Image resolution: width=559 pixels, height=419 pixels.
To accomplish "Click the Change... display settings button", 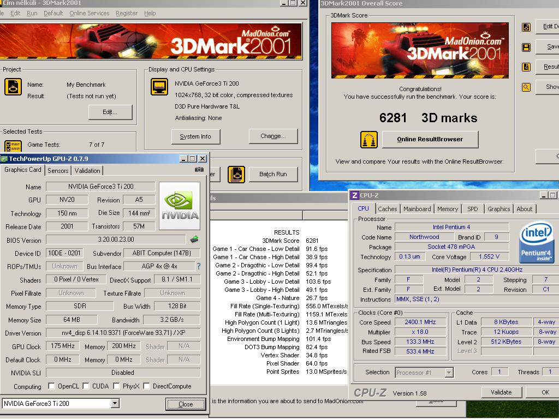I will pyautogui.click(x=273, y=136).
